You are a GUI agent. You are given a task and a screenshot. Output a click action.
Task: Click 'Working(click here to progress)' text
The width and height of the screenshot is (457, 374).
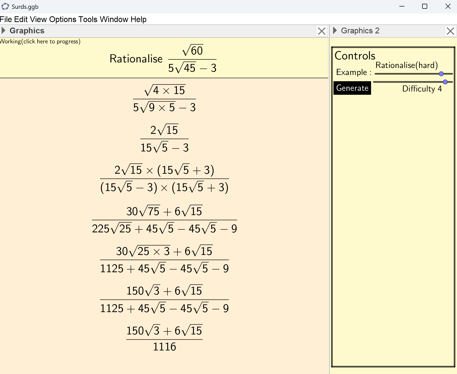point(40,41)
